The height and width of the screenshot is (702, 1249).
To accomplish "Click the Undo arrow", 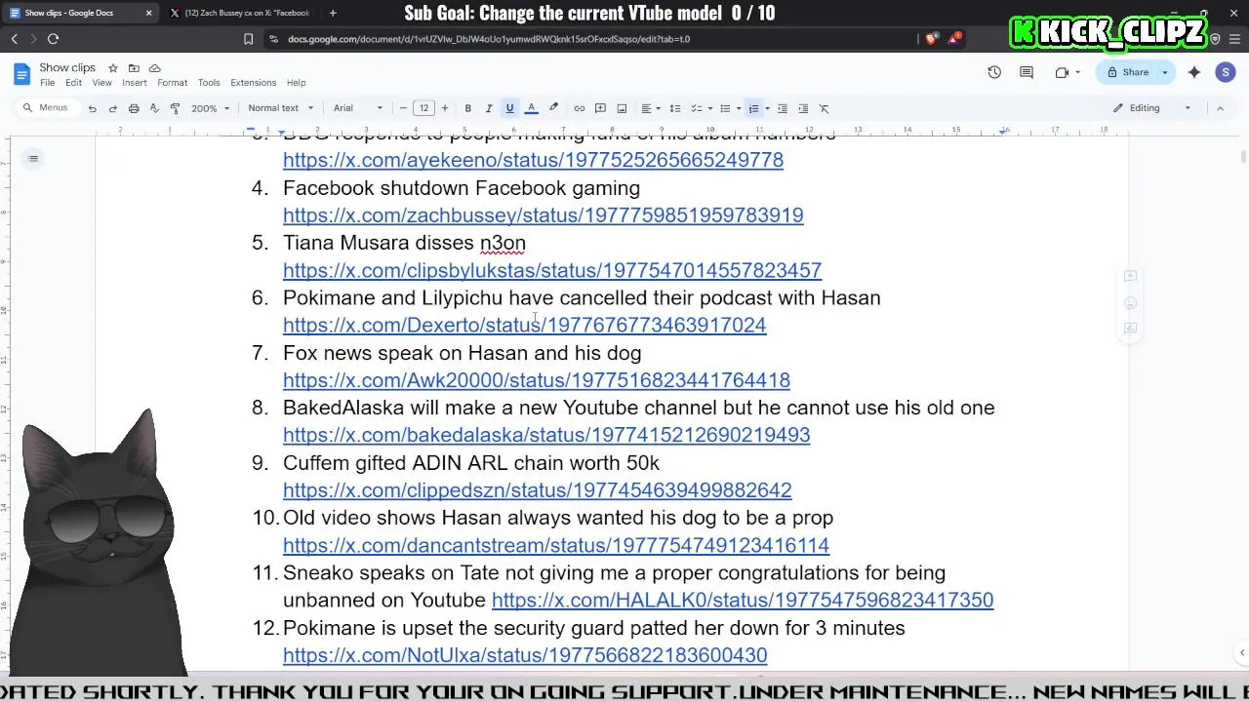I will click(x=92, y=108).
